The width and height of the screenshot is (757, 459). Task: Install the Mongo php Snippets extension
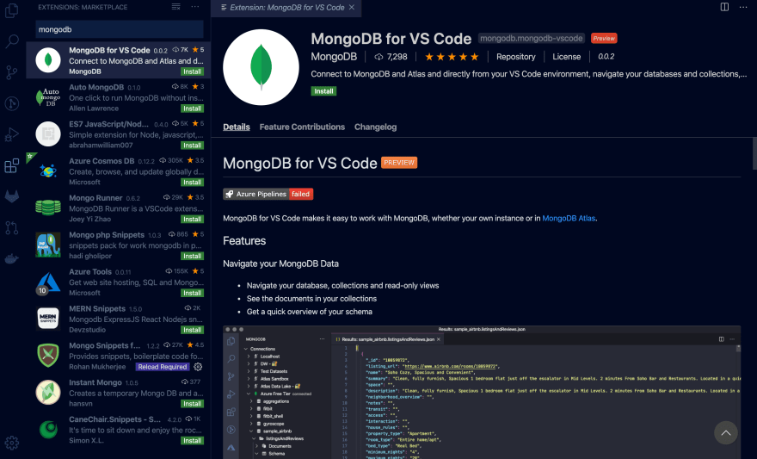192,256
